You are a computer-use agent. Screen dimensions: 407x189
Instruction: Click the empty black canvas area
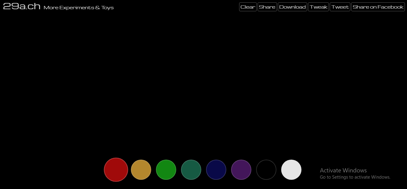[203, 83]
